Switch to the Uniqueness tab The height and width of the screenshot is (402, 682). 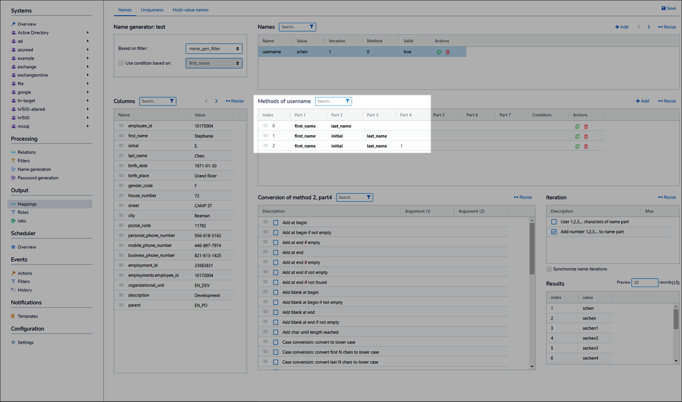(152, 10)
